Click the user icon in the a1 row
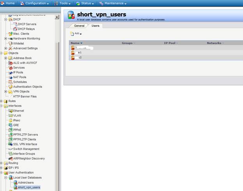This screenshot has width=243, height=191. coord(73,53)
